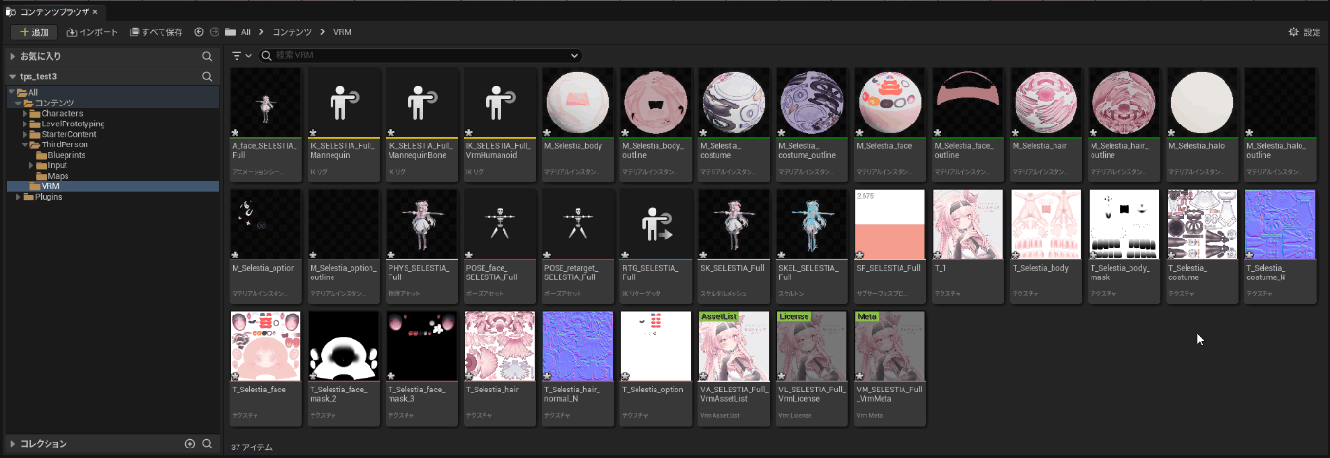Select the VRM folder in tree
This screenshot has height=458, width=1330.
112,186
